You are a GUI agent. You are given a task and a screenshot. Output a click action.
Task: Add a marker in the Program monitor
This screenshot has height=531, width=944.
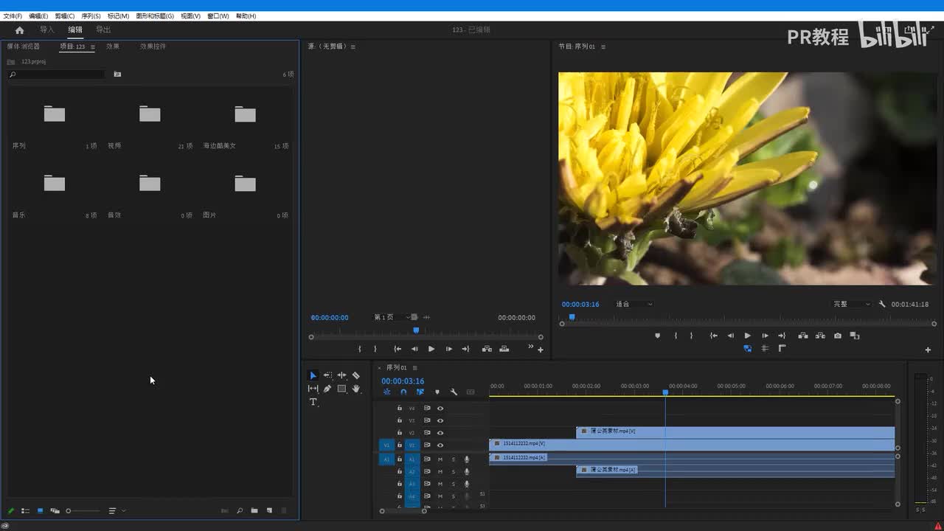658,336
